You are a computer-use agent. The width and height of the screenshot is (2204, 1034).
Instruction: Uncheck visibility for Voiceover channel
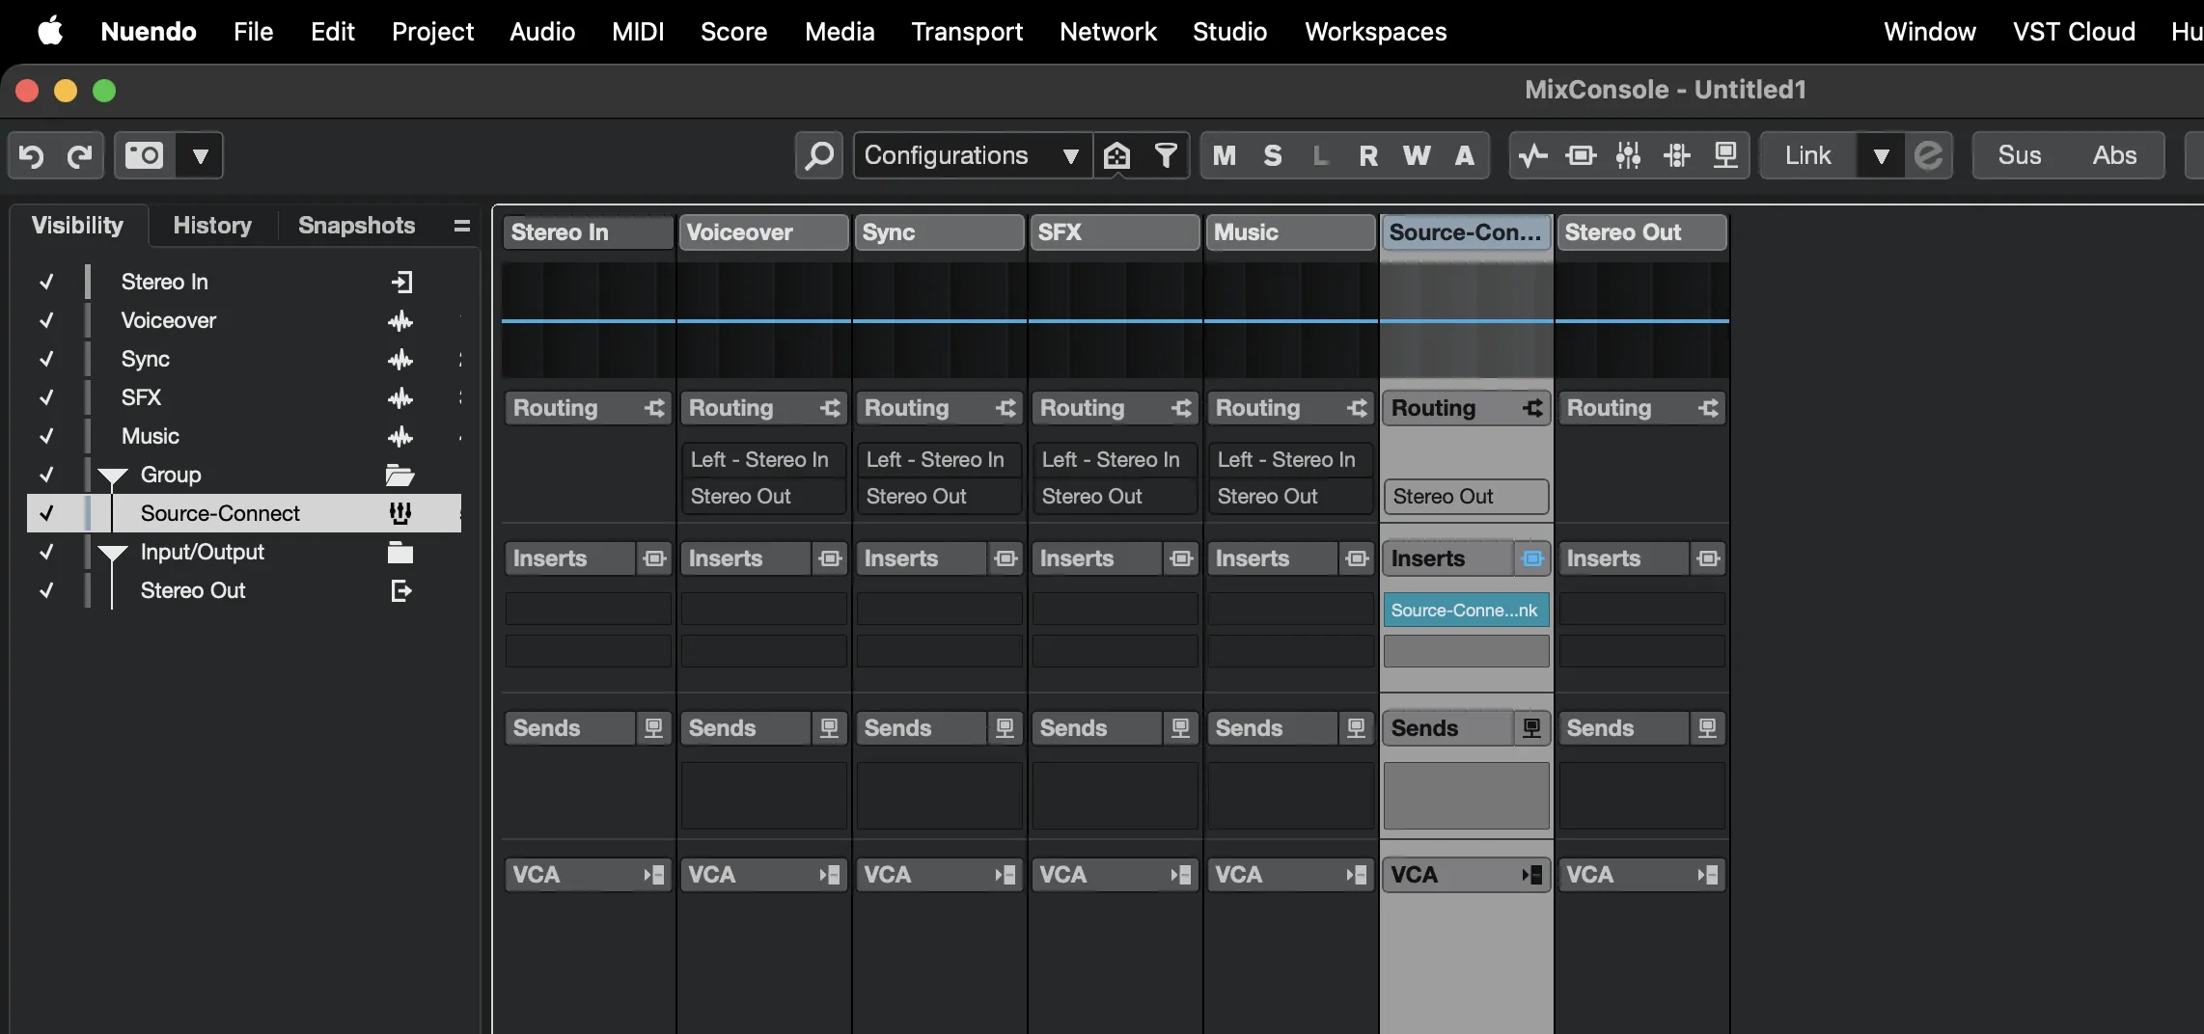46,320
